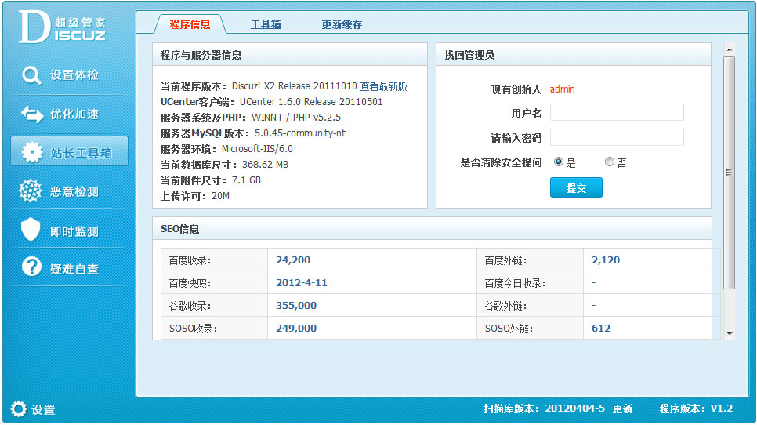Screen dimensions: 757x425
Task: Select the 设置体检 sidebar menu label
Action: [74, 75]
